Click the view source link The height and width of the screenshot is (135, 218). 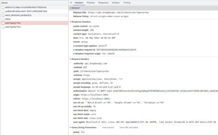108,128
